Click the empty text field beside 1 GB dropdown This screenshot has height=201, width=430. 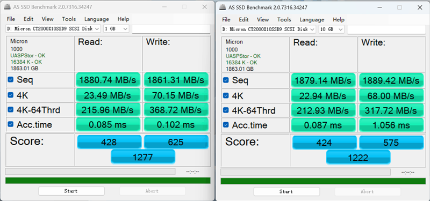(171, 29)
